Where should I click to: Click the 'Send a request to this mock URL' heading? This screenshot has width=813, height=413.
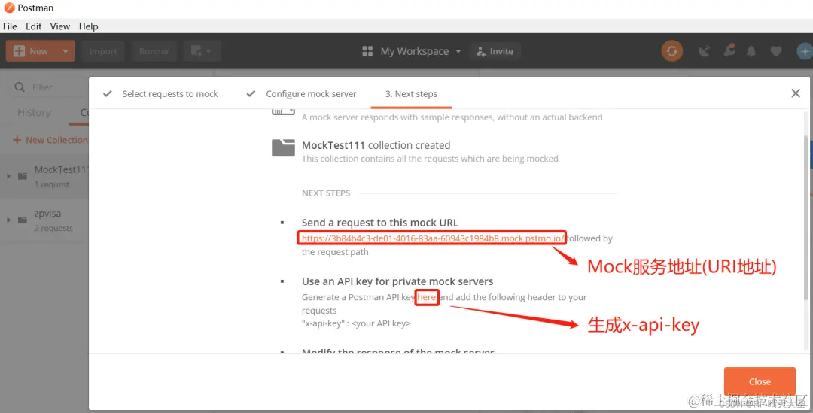(x=380, y=223)
